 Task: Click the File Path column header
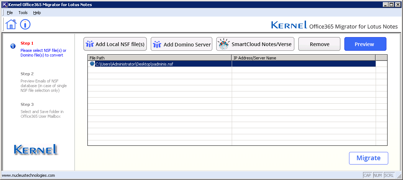point(160,58)
